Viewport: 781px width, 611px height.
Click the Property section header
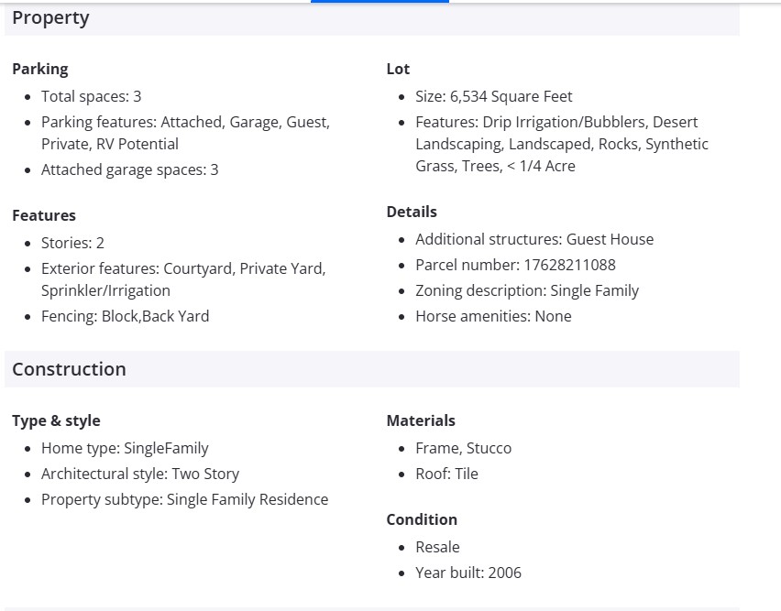point(51,18)
